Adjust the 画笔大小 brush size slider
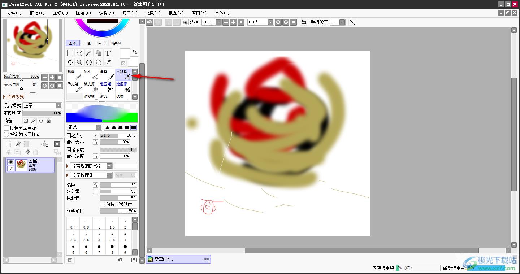520x274 pixels. coord(118,135)
